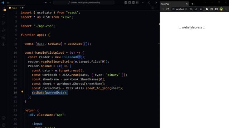Screen dimensions: 229x128
Task: Close the React App browser tab
Action: pos(187,4)
